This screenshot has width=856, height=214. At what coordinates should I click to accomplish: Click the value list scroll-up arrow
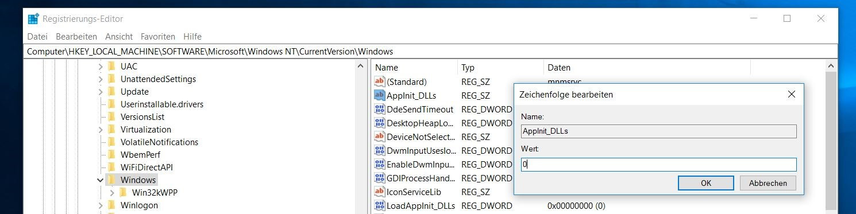click(x=831, y=67)
